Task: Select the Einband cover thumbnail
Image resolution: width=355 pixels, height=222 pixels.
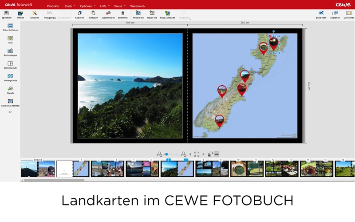Action: (x=38, y=169)
